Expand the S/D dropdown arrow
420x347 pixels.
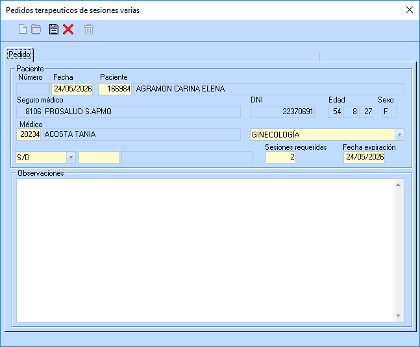click(x=71, y=158)
